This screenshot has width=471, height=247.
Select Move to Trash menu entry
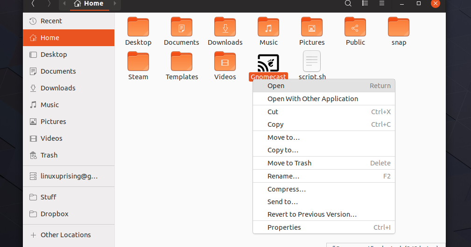click(x=289, y=163)
